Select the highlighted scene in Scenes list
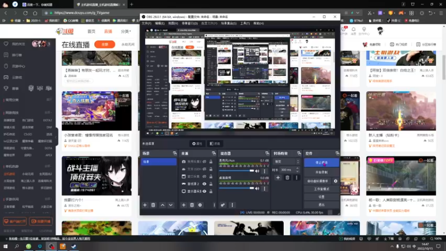 159,162
